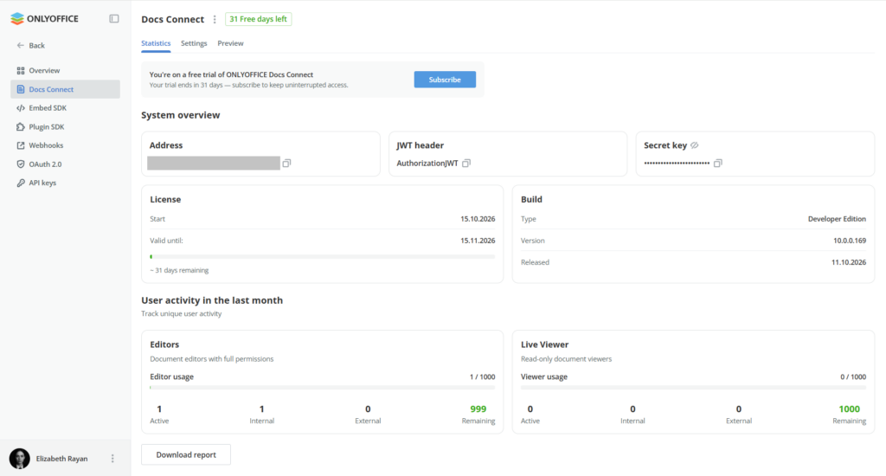This screenshot has width=886, height=476.
Task: Copy the JWT header value
Action: [466, 164]
